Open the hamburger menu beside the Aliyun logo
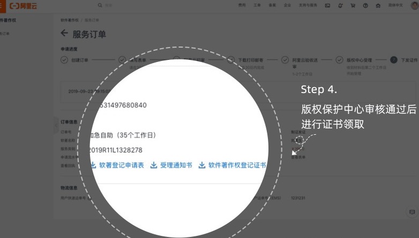419x238 pixels. (2, 6)
